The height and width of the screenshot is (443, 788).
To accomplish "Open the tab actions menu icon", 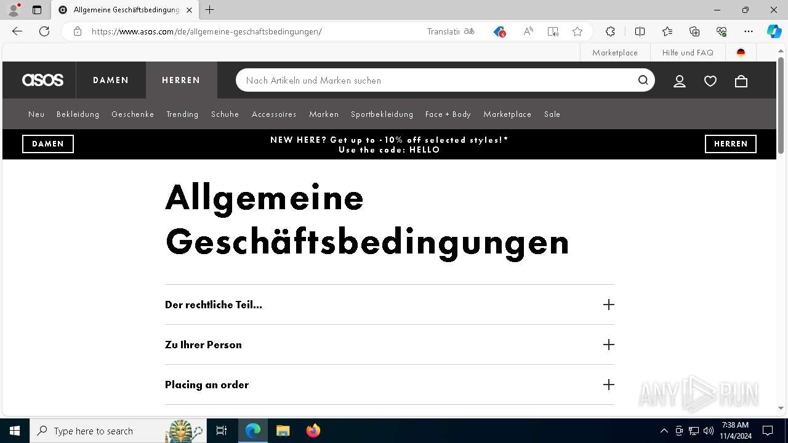I will (x=37, y=10).
